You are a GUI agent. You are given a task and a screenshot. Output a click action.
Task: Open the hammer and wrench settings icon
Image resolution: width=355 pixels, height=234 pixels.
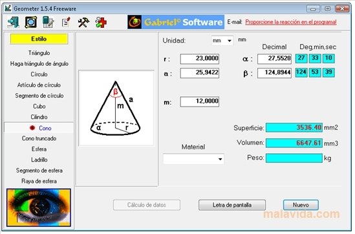[83, 23]
